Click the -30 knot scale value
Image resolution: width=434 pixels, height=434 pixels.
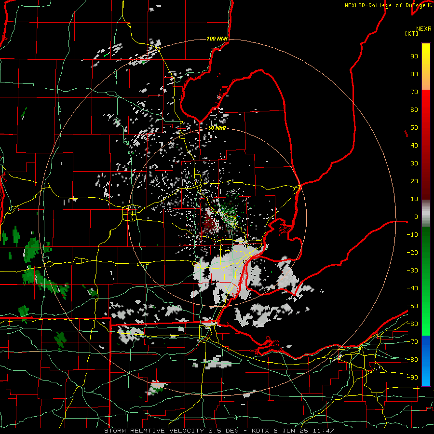coord(412,270)
